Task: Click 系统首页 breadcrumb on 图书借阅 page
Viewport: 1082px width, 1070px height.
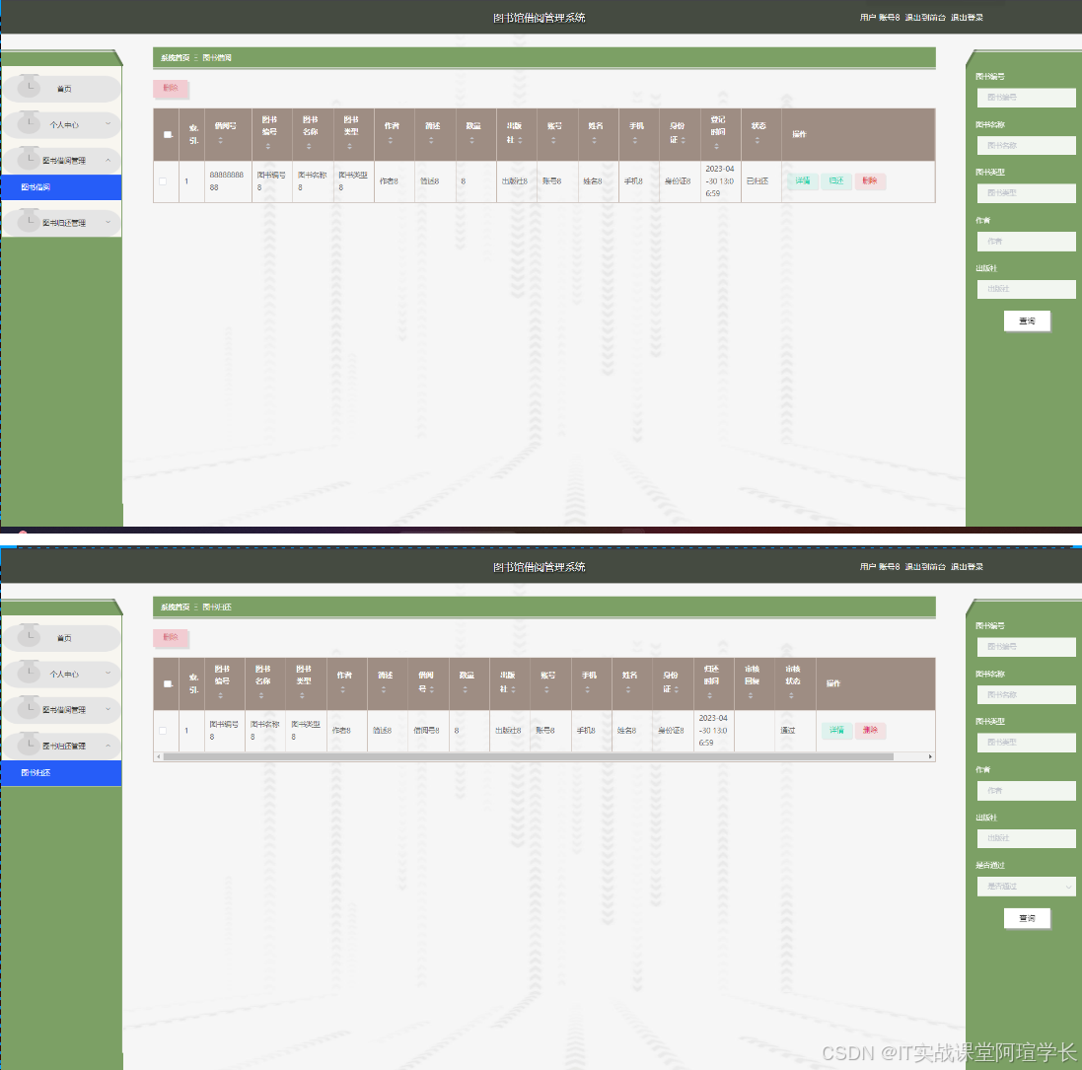Action: pos(176,58)
